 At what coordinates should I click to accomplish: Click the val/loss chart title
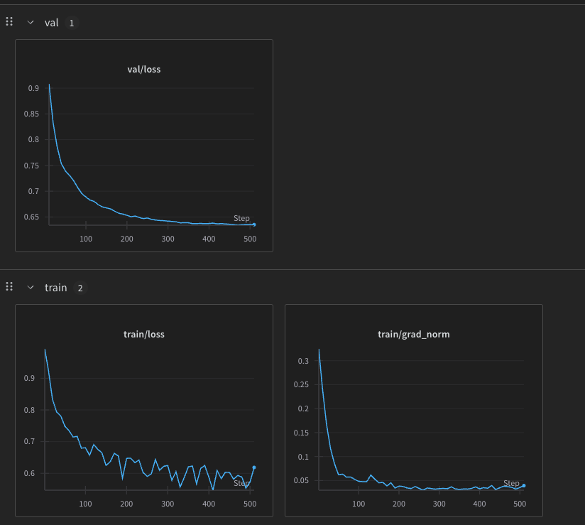[144, 70]
